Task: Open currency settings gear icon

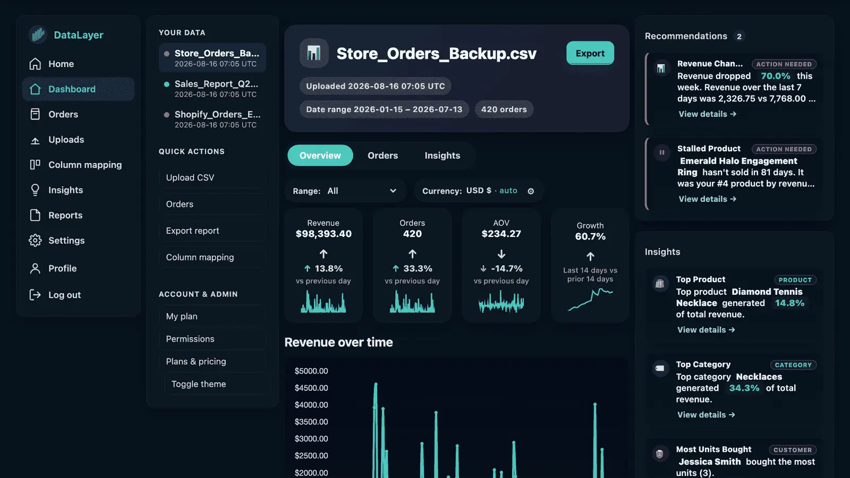Action: pyautogui.click(x=531, y=191)
